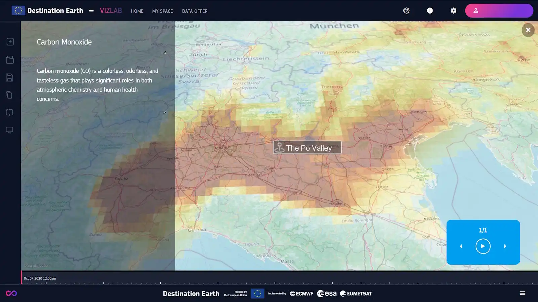Viewport: 538px width, 302px height.
Task: Open the DATA OFFER page
Action: pos(195,11)
